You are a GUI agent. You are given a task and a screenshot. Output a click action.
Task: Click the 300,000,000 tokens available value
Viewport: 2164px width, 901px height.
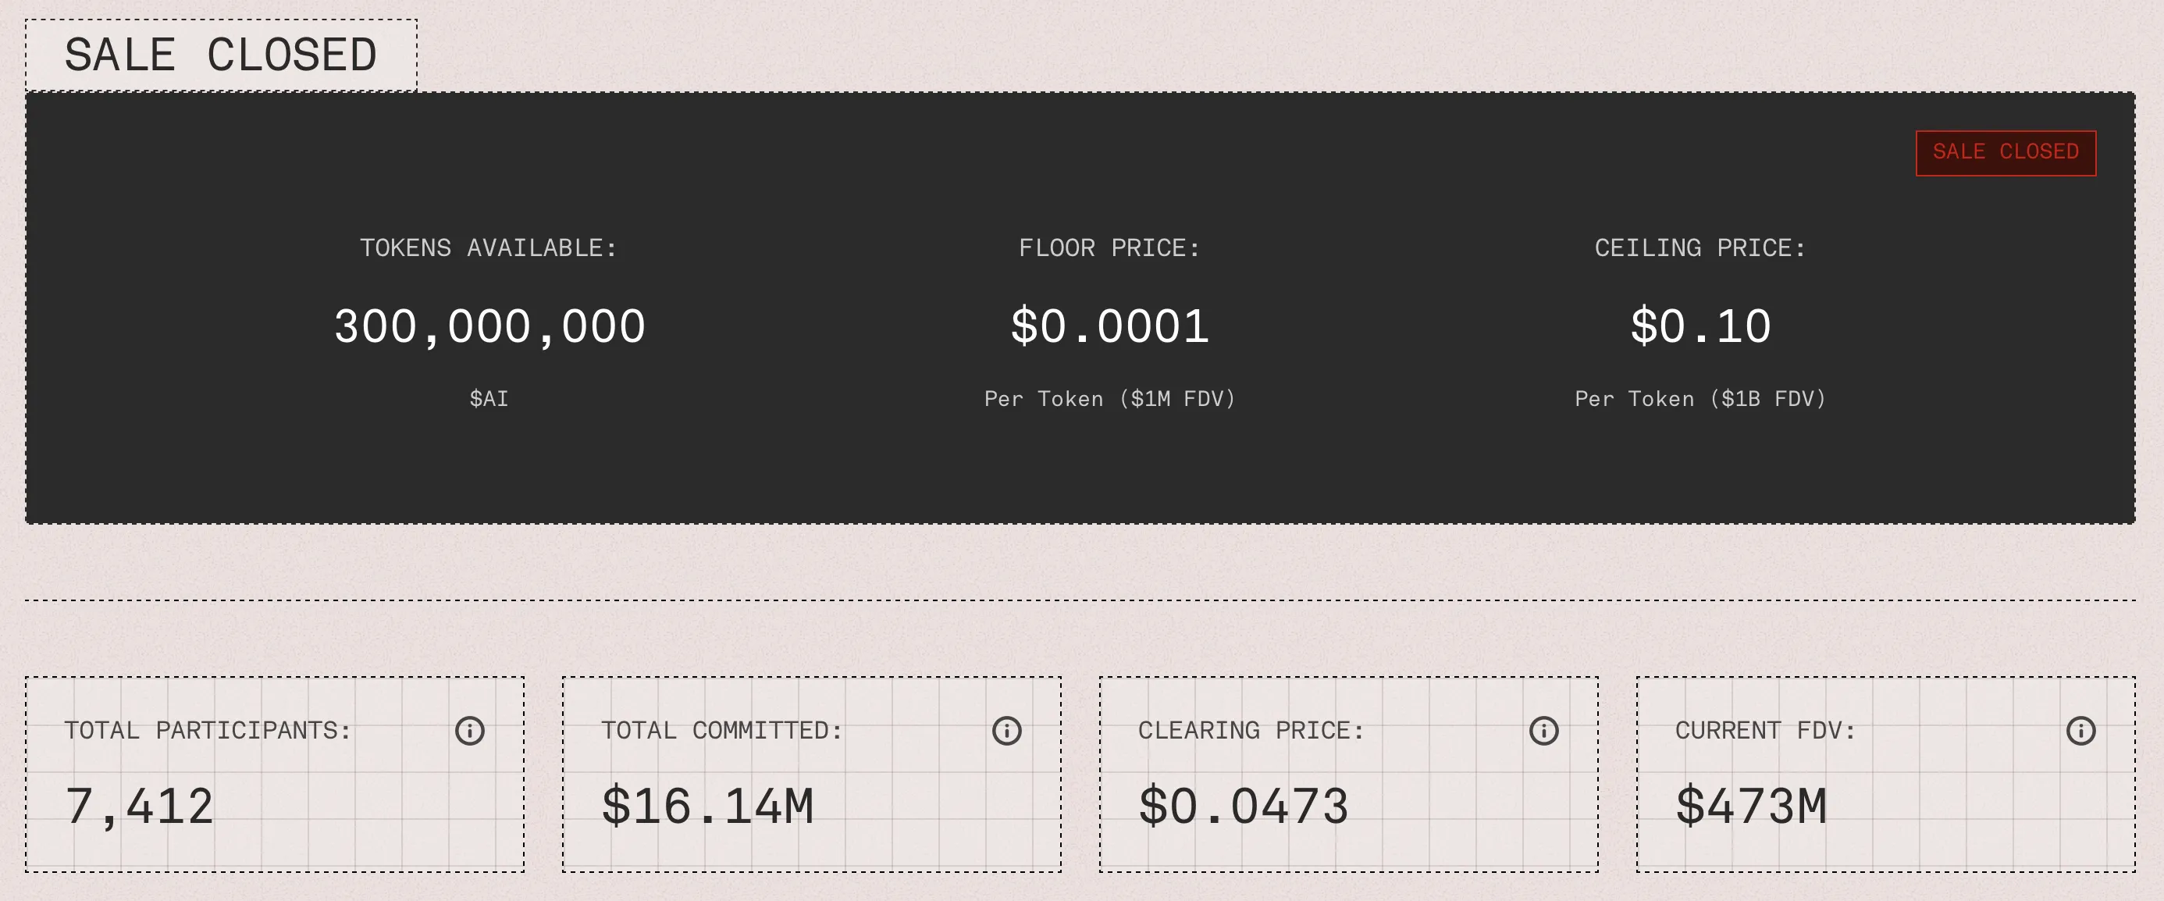pos(489,326)
